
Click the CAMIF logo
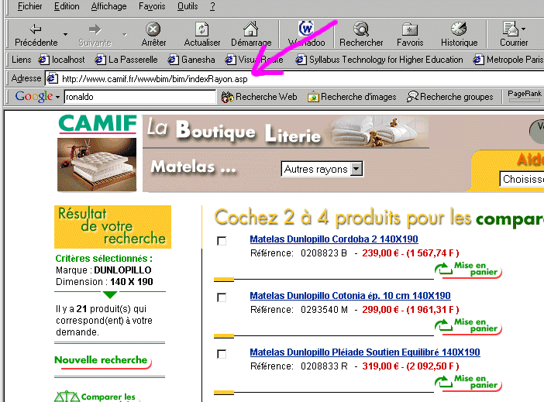(x=98, y=124)
